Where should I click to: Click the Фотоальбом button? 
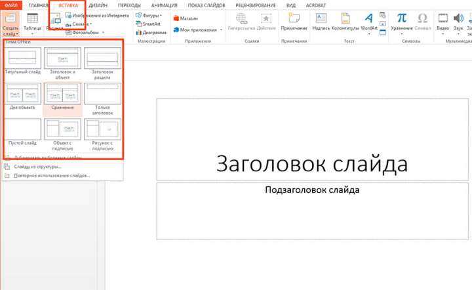[x=83, y=32]
